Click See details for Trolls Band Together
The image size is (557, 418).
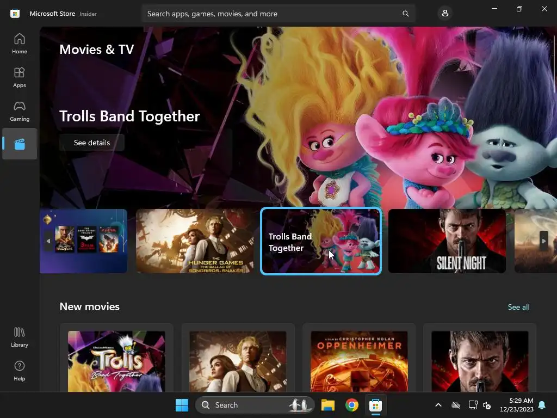91,143
